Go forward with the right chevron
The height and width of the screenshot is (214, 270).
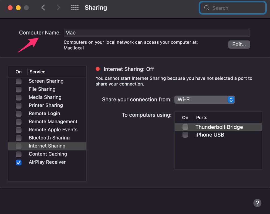coord(59,8)
